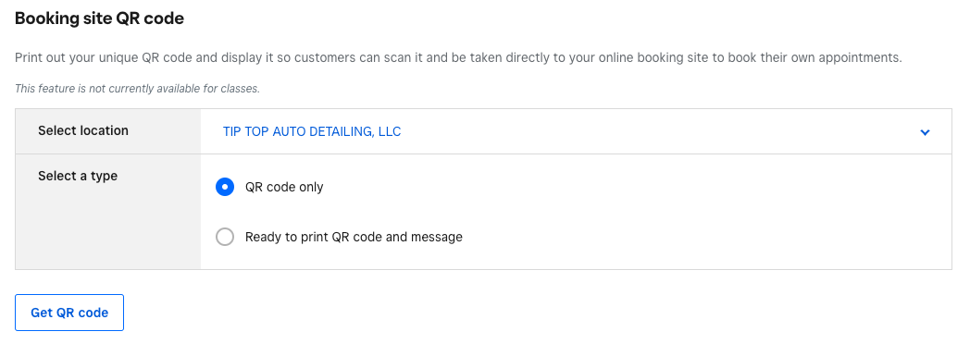Open the TIP TOP AUTO DETAILING, LLC dropdown
Screen dimensions: 970x344
coord(576,131)
